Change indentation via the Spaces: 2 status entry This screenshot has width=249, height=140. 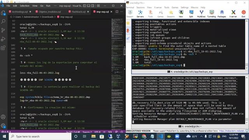click(87, 132)
